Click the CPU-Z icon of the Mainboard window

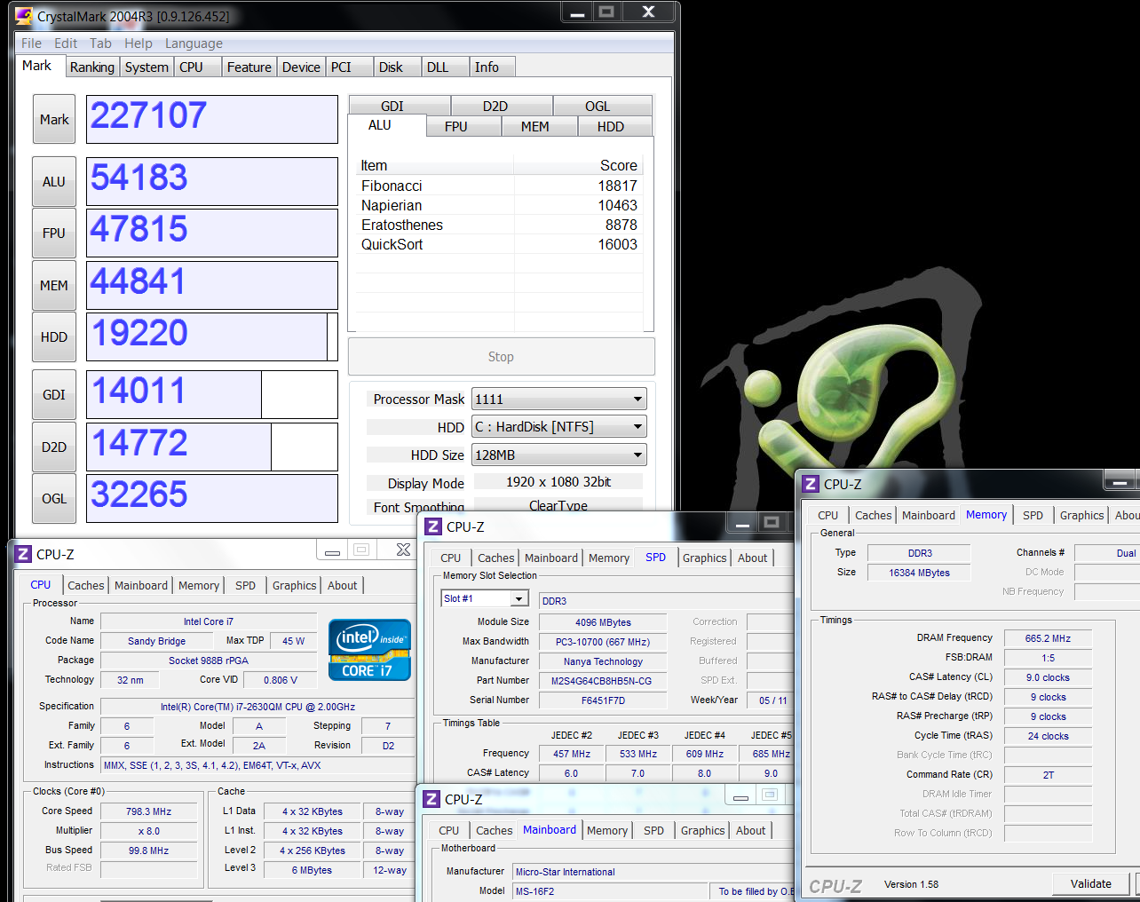click(x=431, y=799)
